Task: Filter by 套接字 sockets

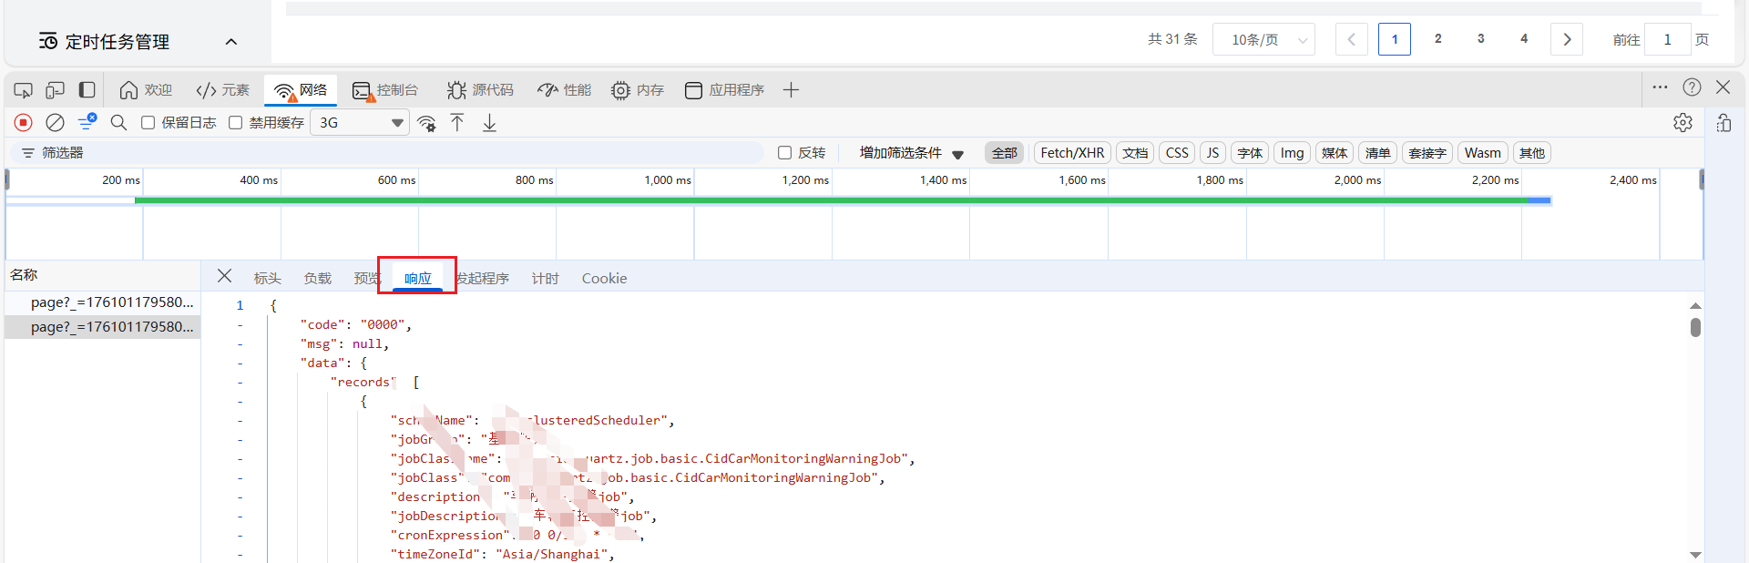Action: pyautogui.click(x=1427, y=153)
